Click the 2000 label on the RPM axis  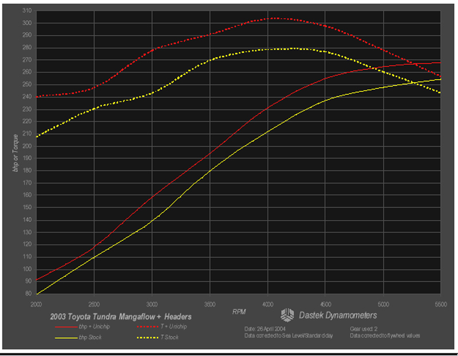[36, 304]
